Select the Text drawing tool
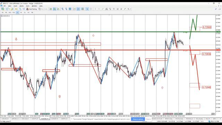 click(x=114, y=9)
